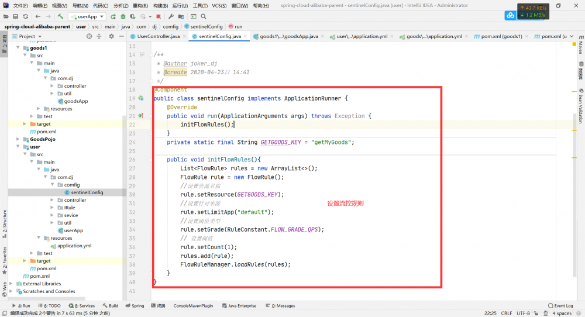
Task: Click the Synchronize/refresh icon in toolbar
Action: (x=25, y=16)
